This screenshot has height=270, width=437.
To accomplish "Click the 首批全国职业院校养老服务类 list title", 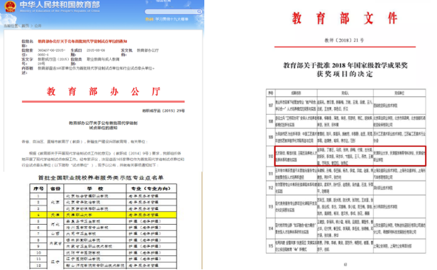I will pyautogui.click(x=101, y=178).
